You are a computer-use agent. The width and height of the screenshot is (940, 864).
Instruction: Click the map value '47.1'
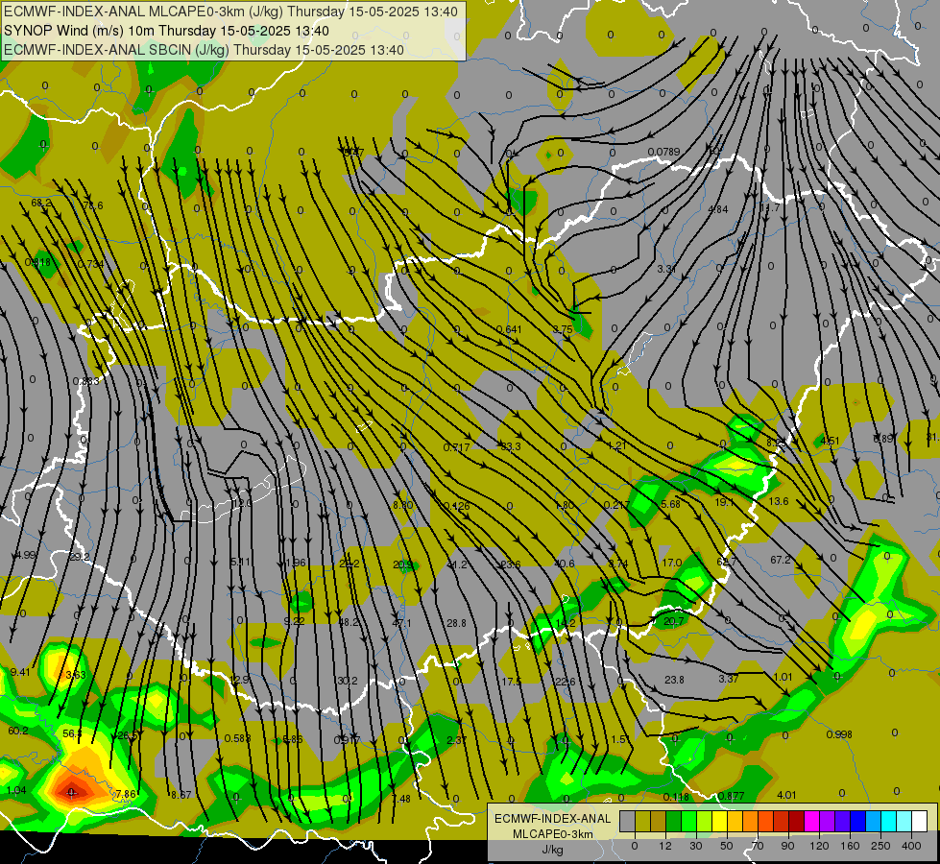(401, 624)
